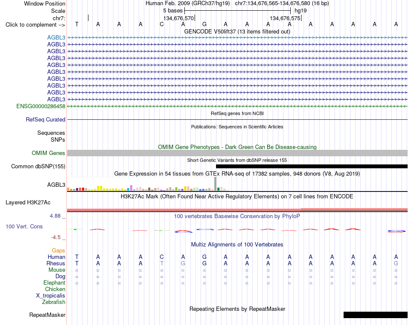Click the 4.88 conservation scale value
The image size is (408, 325).
point(55,216)
